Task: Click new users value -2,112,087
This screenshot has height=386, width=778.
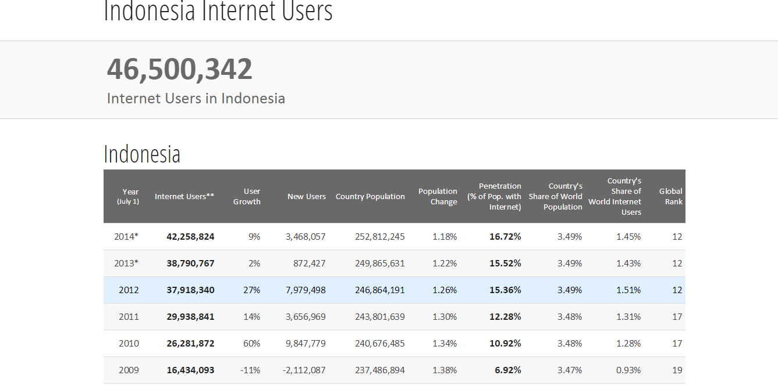Action: click(x=304, y=370)
